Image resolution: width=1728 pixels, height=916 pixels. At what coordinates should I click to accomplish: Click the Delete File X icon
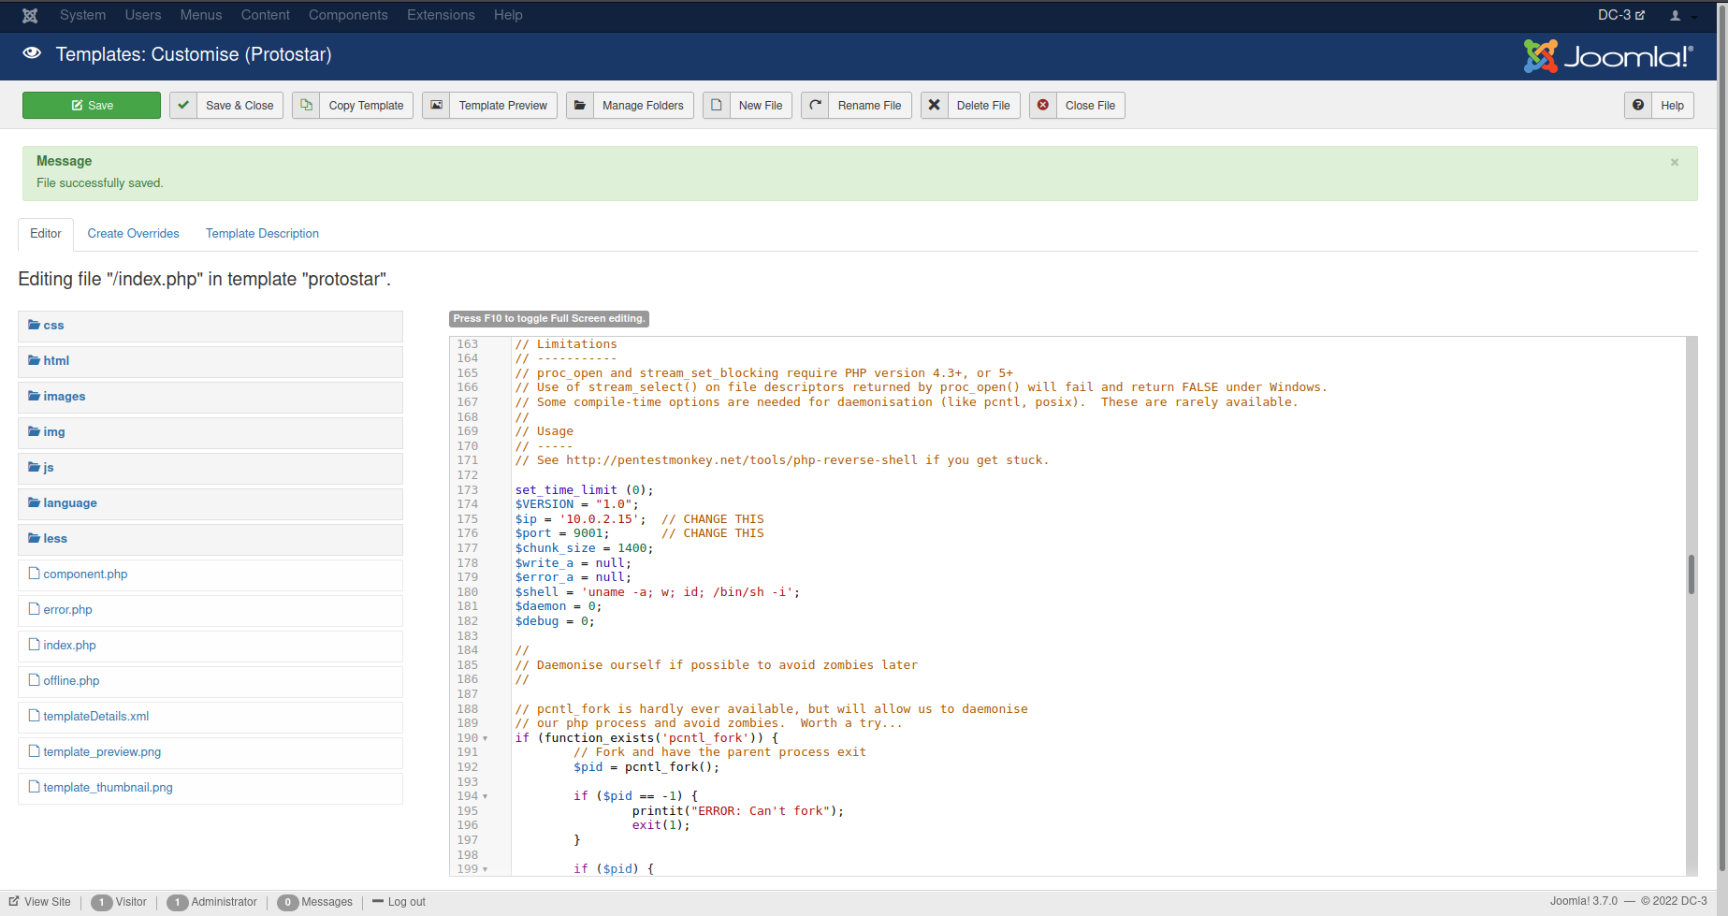tap(934, 105)
